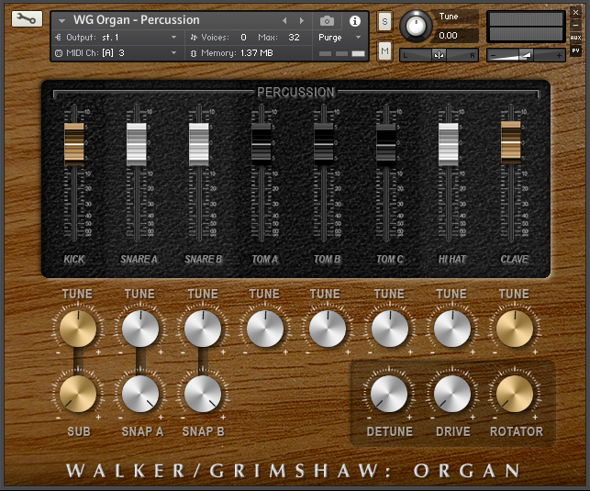Go to previous instrument preset arrow

284,21
